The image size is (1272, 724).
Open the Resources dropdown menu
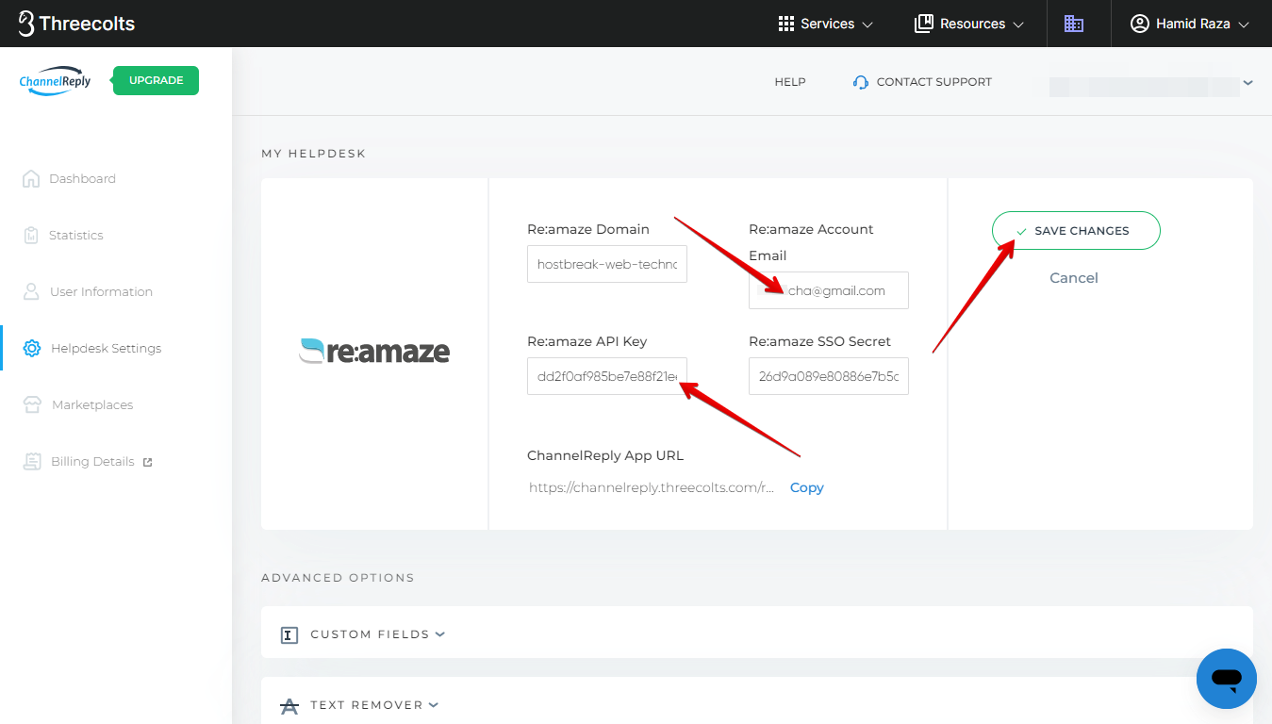pyautogui.click(x=969, y=24)
